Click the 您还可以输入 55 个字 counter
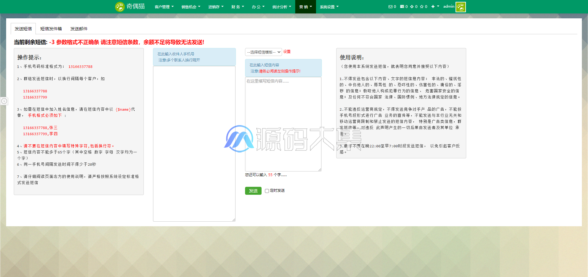 266,175
